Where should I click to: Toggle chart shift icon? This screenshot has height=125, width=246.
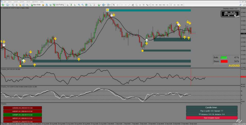pos(94,5)
